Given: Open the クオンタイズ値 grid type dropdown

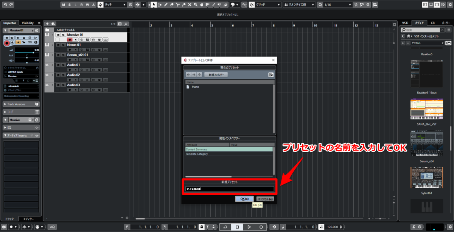Looking at the screenshot, I should [x=300, y=5].
